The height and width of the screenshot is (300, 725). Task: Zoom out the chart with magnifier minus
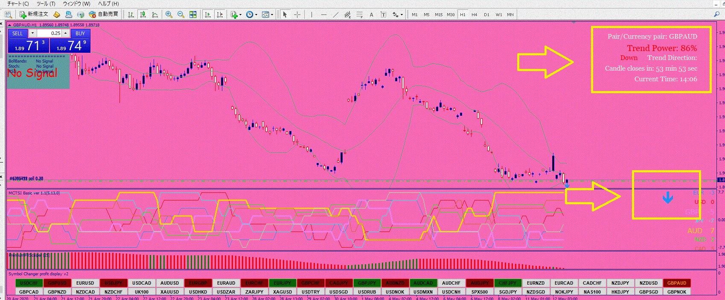coord(181,14)
